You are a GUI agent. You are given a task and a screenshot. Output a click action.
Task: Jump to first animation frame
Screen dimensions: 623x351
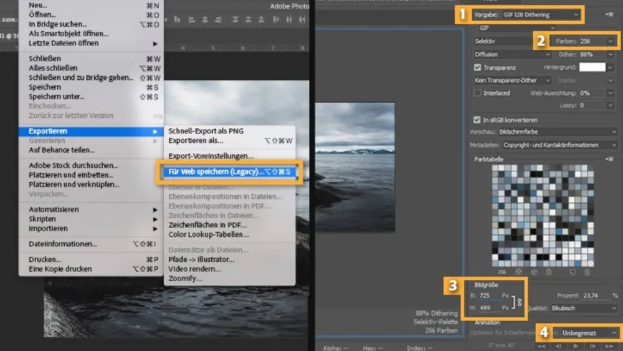541,346
